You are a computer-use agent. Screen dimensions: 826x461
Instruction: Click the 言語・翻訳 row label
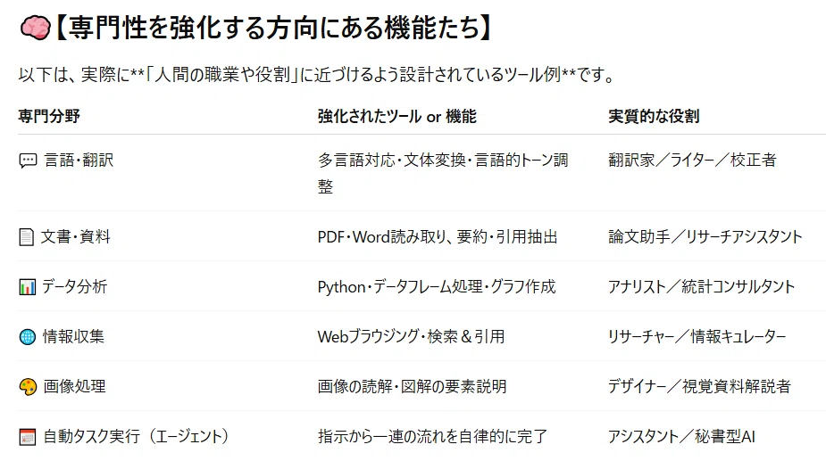click(x=79, y=160)
